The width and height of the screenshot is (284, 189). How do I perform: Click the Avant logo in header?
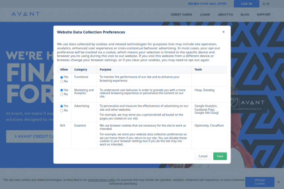click(x=25, y=14)
